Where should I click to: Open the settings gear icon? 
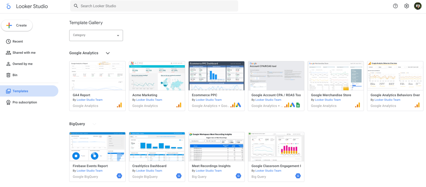(406, 6)
